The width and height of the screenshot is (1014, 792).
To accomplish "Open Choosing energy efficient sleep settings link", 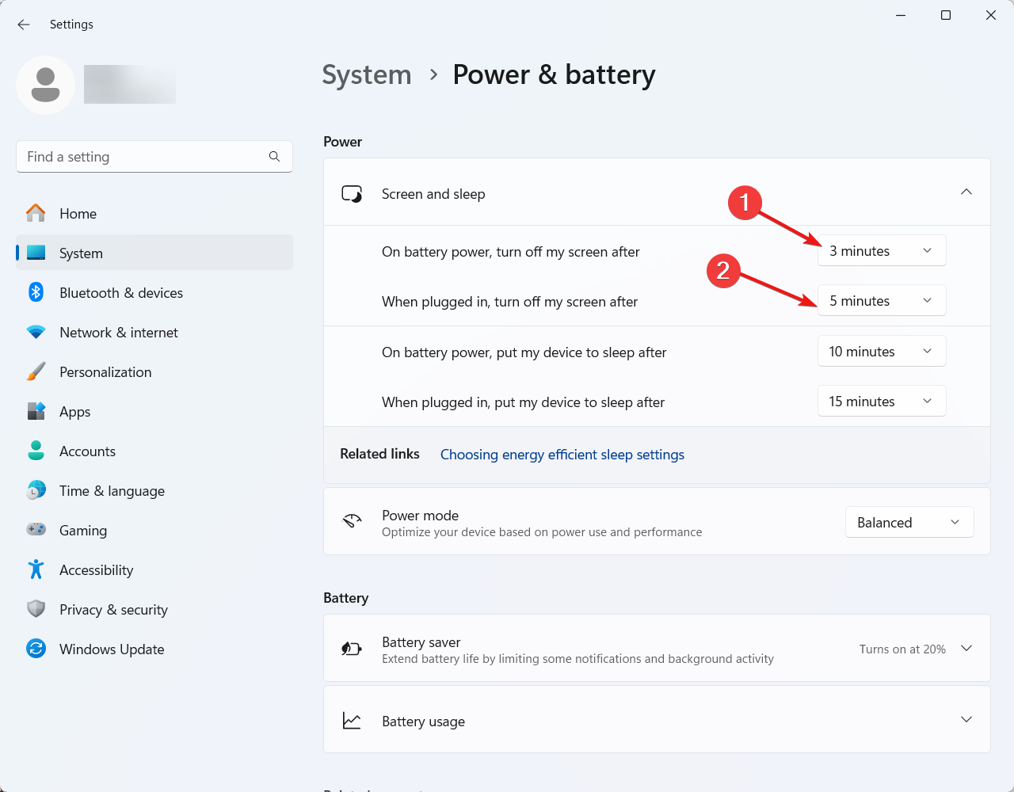I will (x=562, y=455).
